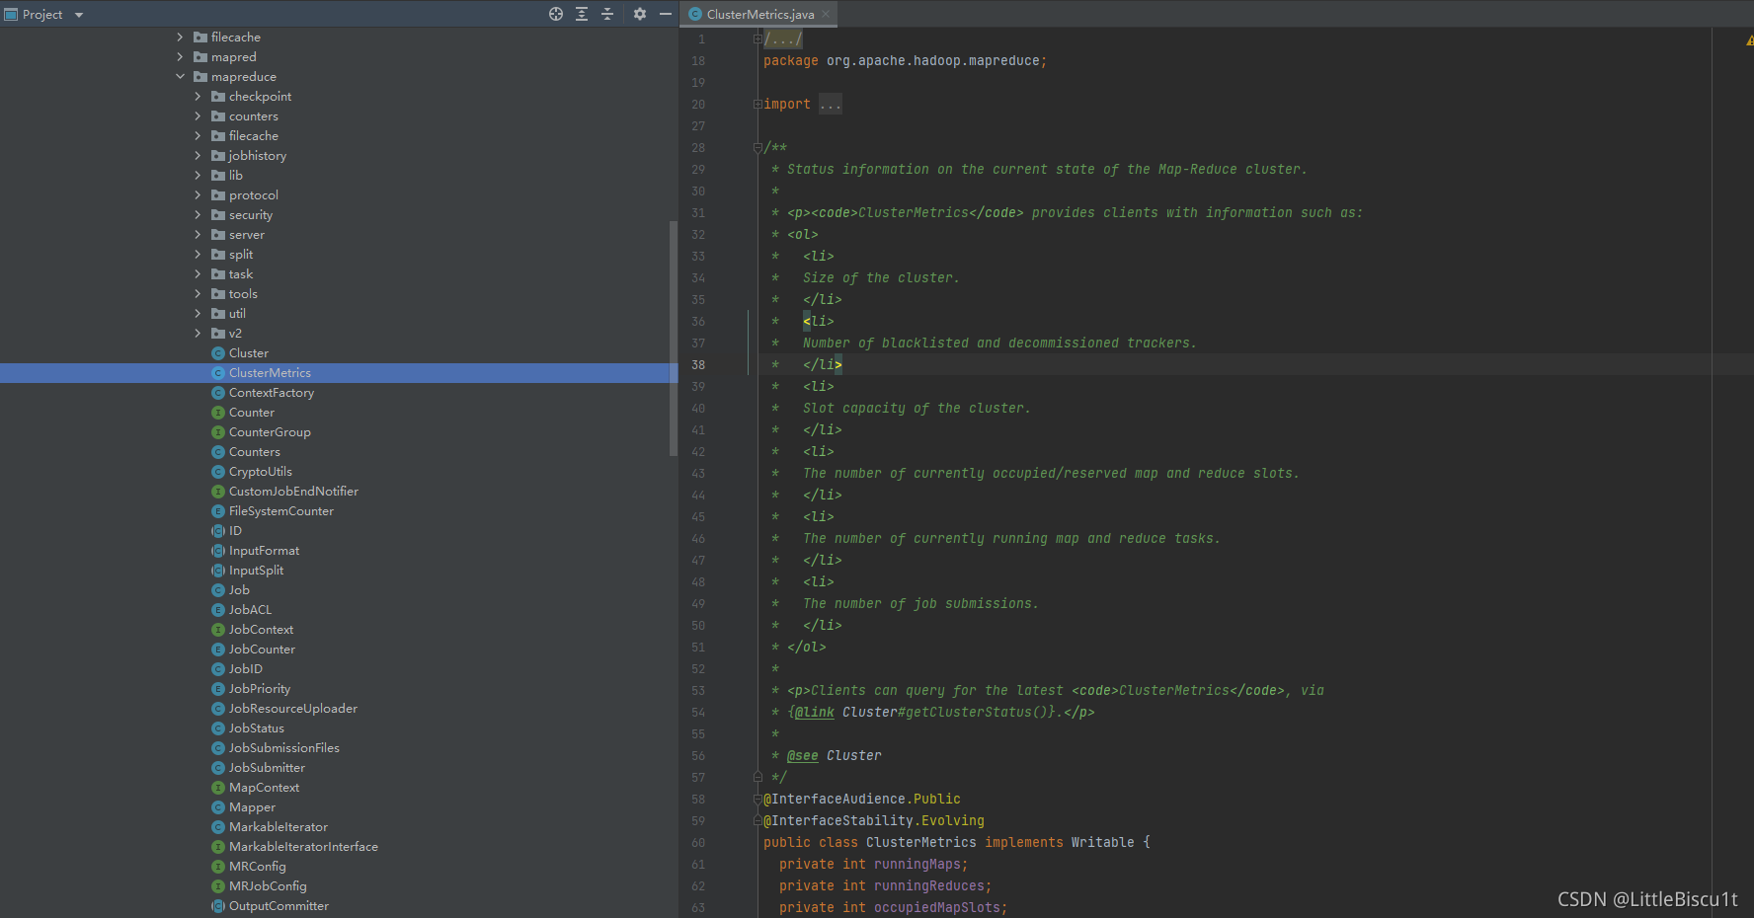Open JobPriority in project tree
This screenshot has width=1754, height=918.
tap(260, 688)
